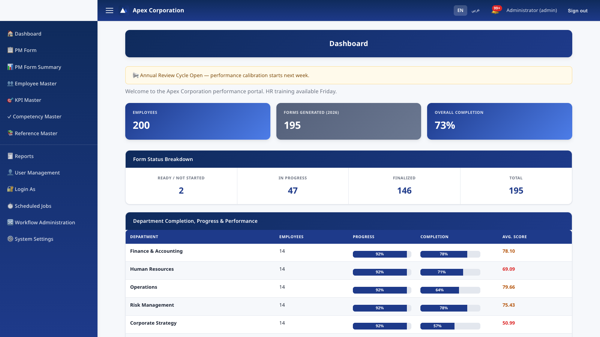This screenshot has width=600, height=337.
Task: Open Scheduled Jobs
Action: point(49,206)
